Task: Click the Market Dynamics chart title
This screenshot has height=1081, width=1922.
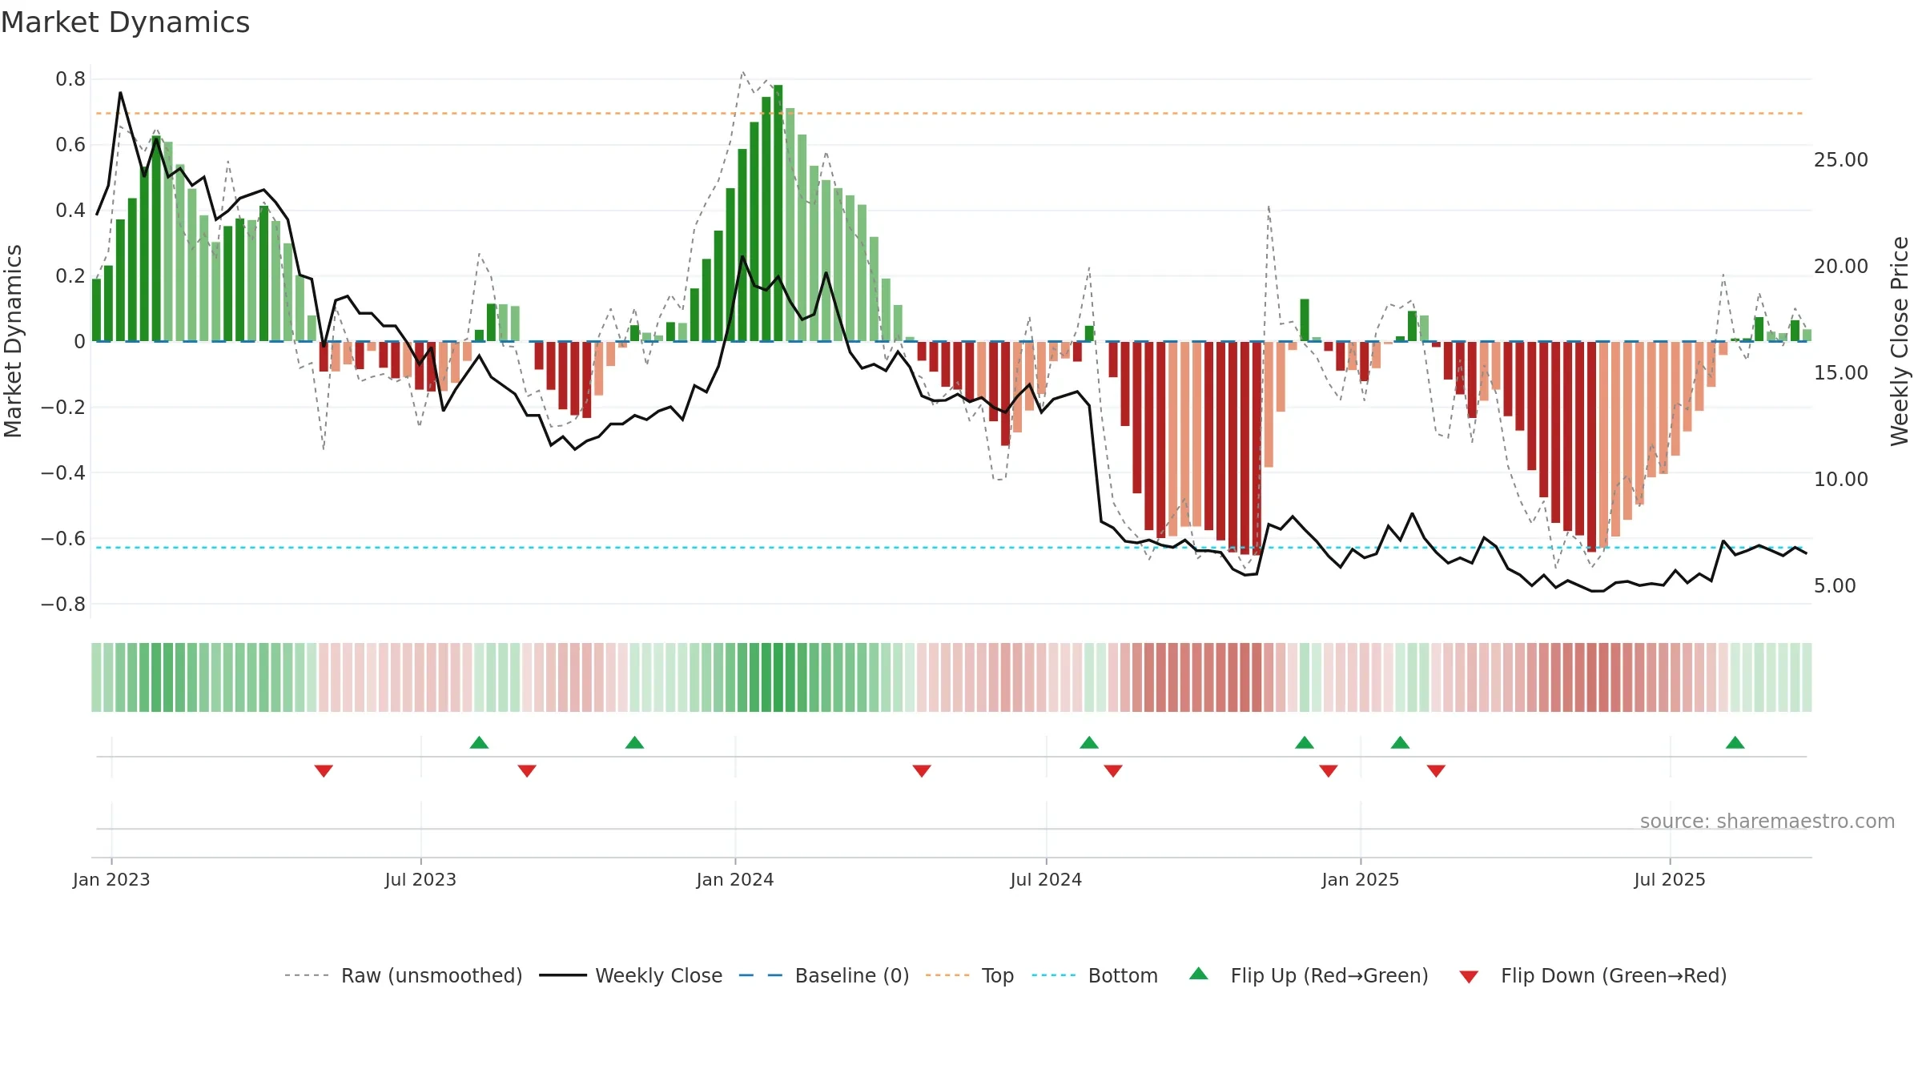Action: pyautogui.click(x=125, y=22)
